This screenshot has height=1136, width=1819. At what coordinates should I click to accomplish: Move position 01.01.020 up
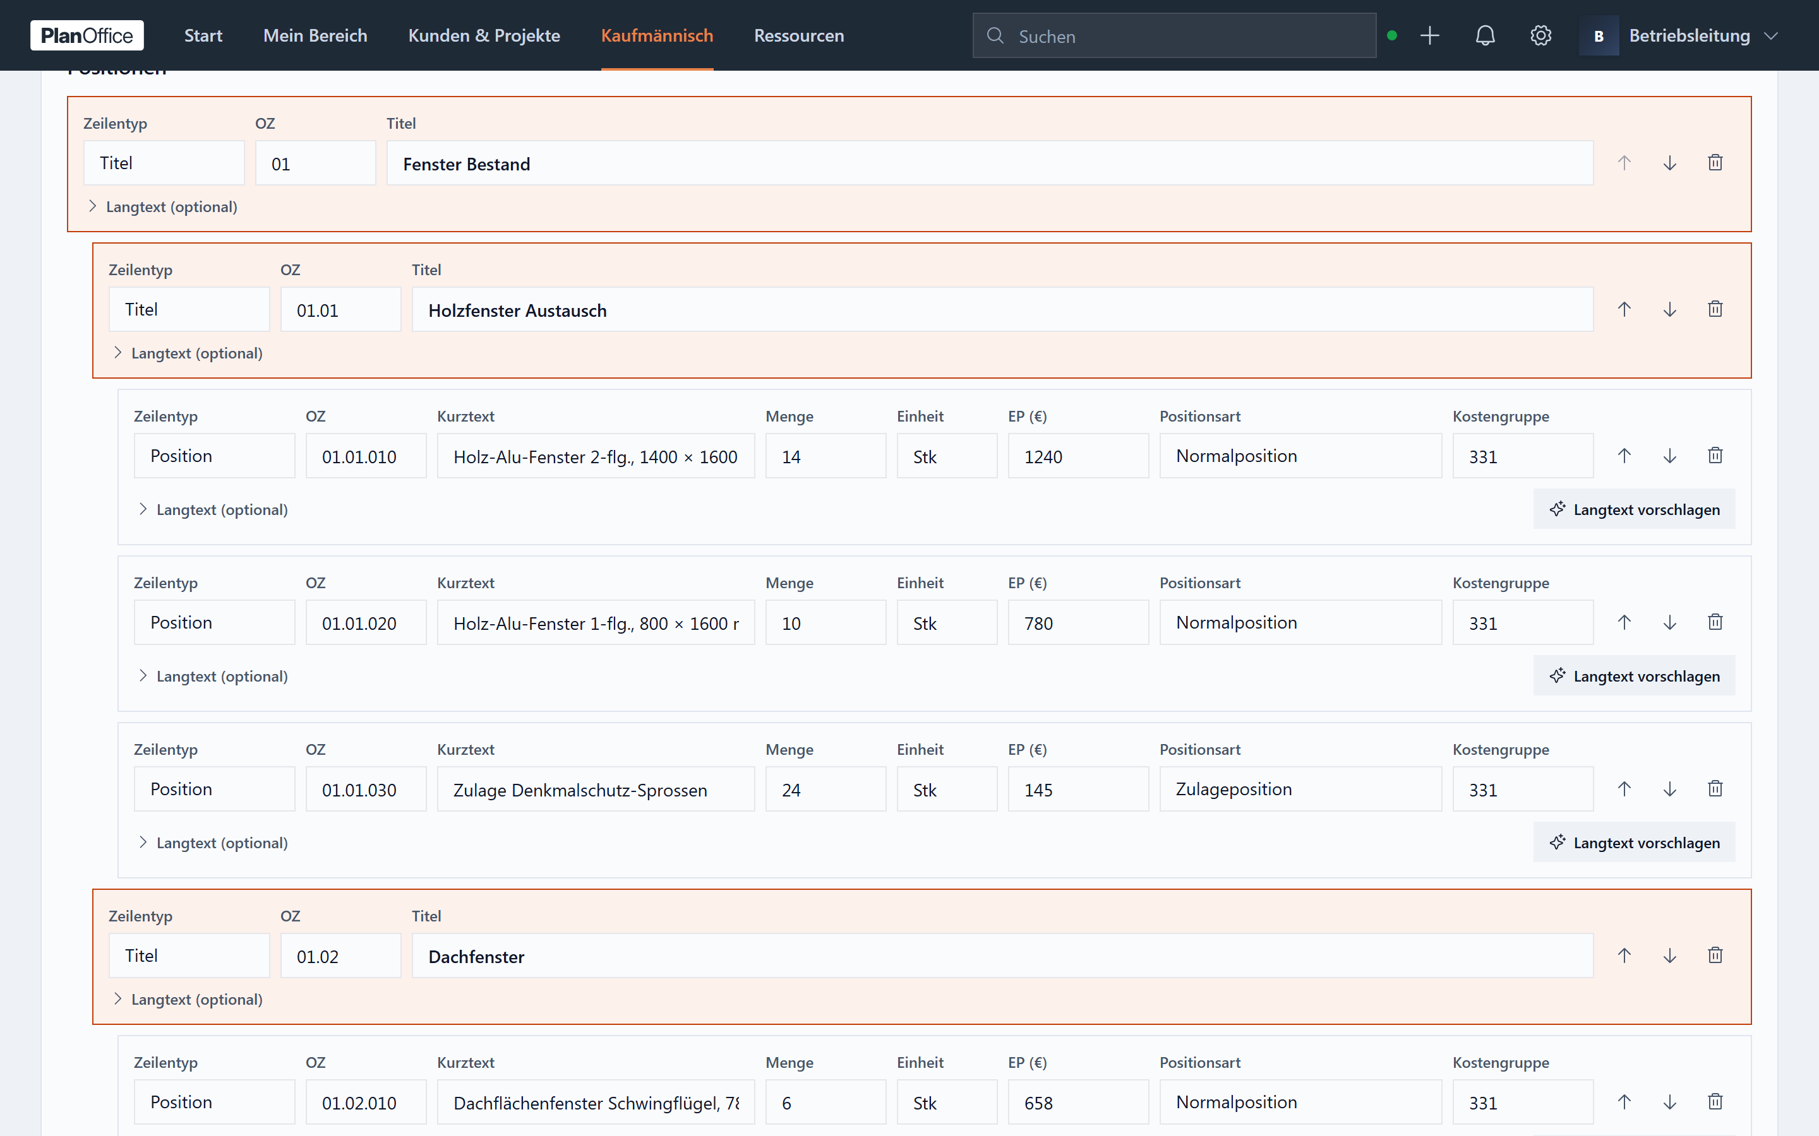click(x=1624, y=623)
